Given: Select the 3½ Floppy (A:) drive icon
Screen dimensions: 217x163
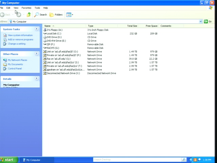Looking at the screenshot, I should 45,30.
